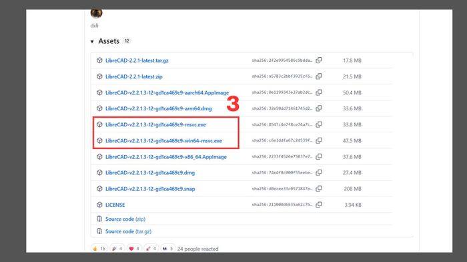Click the user avatar above dxli

96,13
